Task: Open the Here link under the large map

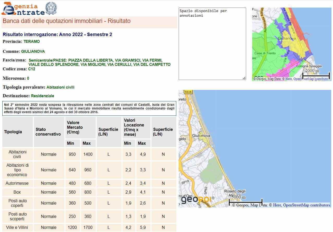Action: pos(277,205)
